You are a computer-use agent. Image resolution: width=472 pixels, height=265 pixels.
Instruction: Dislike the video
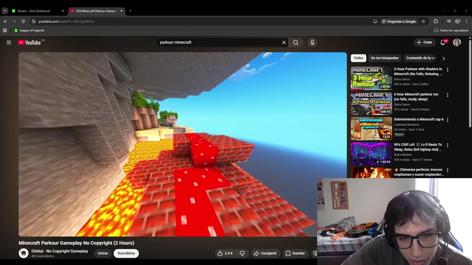(242, 253)
